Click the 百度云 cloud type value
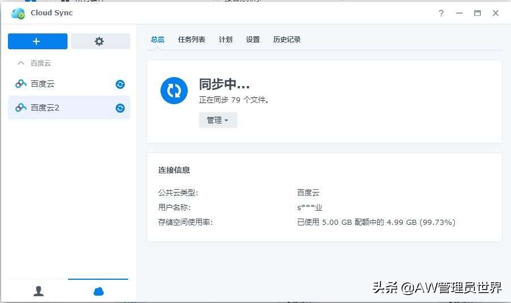The width and height of the screenshot is (511, 303). pyautogui.click(x=309, y=193)
